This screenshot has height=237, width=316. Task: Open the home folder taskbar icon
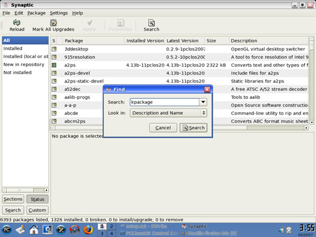click(34, 230)
